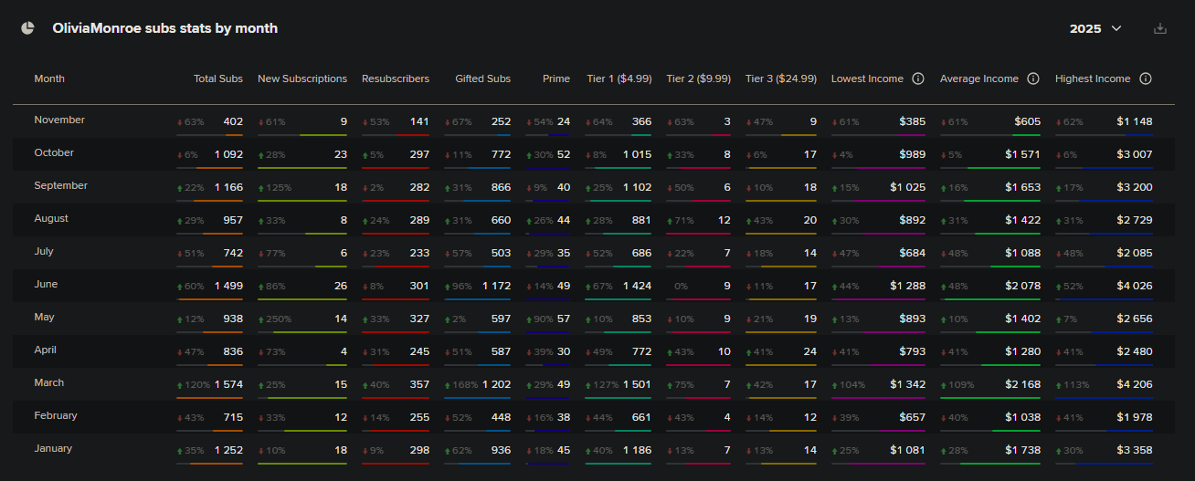Sort by Prime column header
Image resolution: width=1195 pixels, height=481 pixels.
coord(556,78)
